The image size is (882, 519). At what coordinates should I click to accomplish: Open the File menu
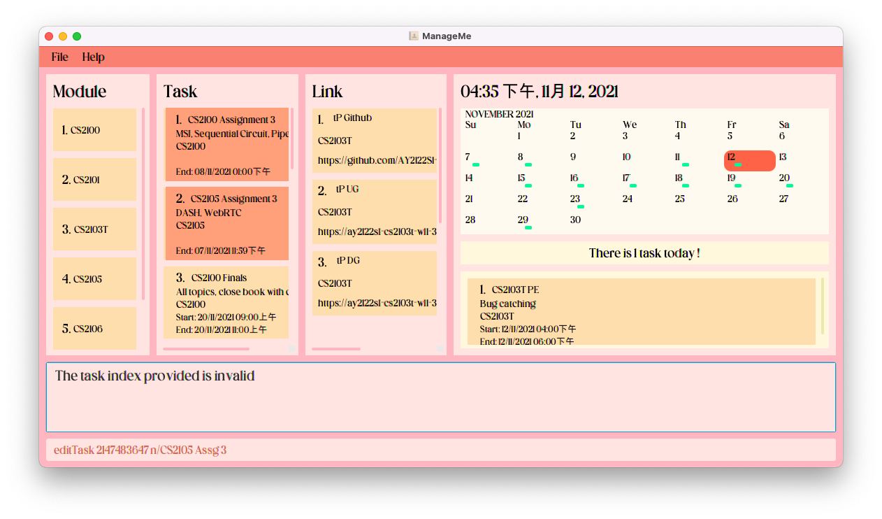pyautogui.click(x=59, y=57)
